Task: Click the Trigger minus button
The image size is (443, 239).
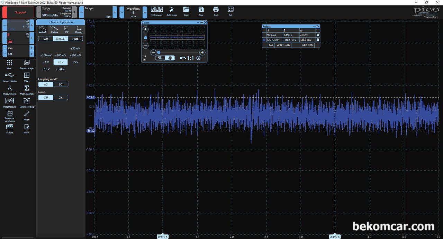Action: coord(81,12)
